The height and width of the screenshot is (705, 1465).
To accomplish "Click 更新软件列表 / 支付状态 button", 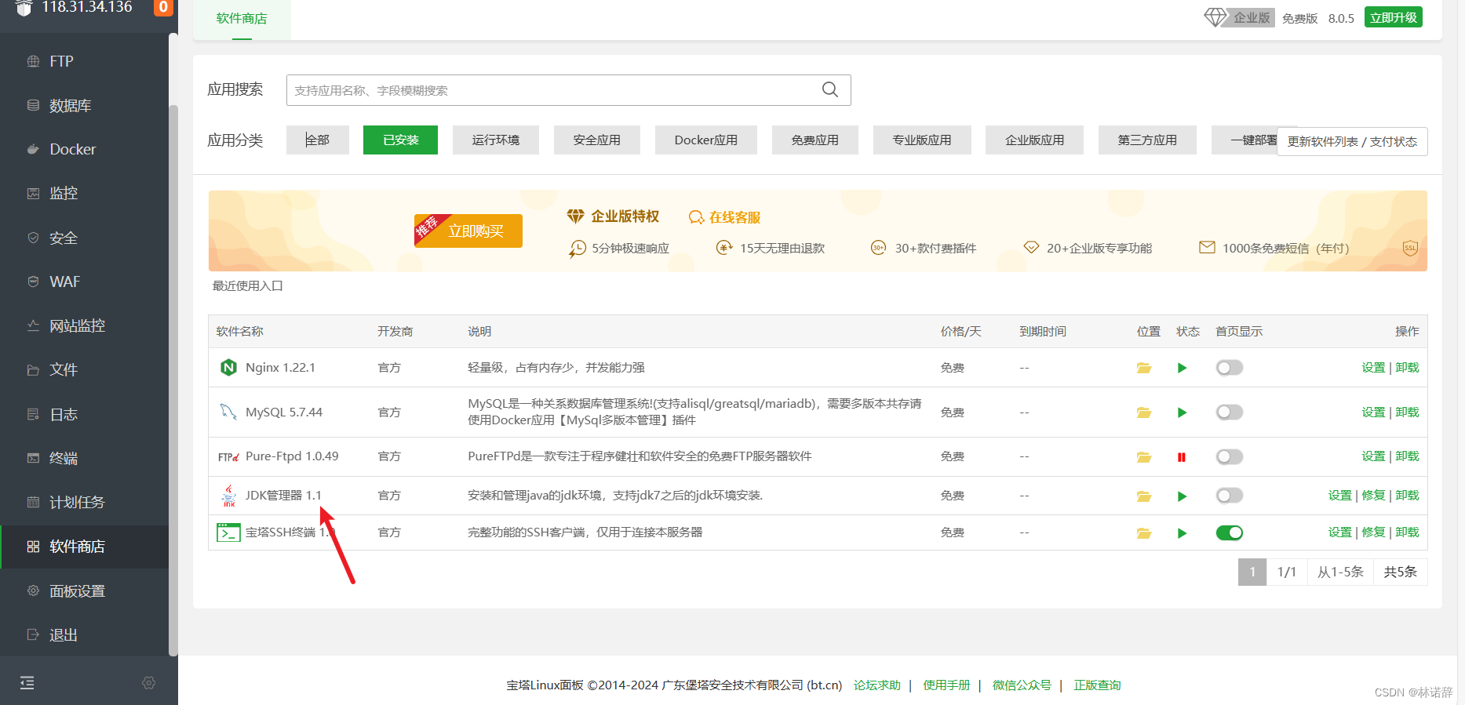I will coord(1352,141).
